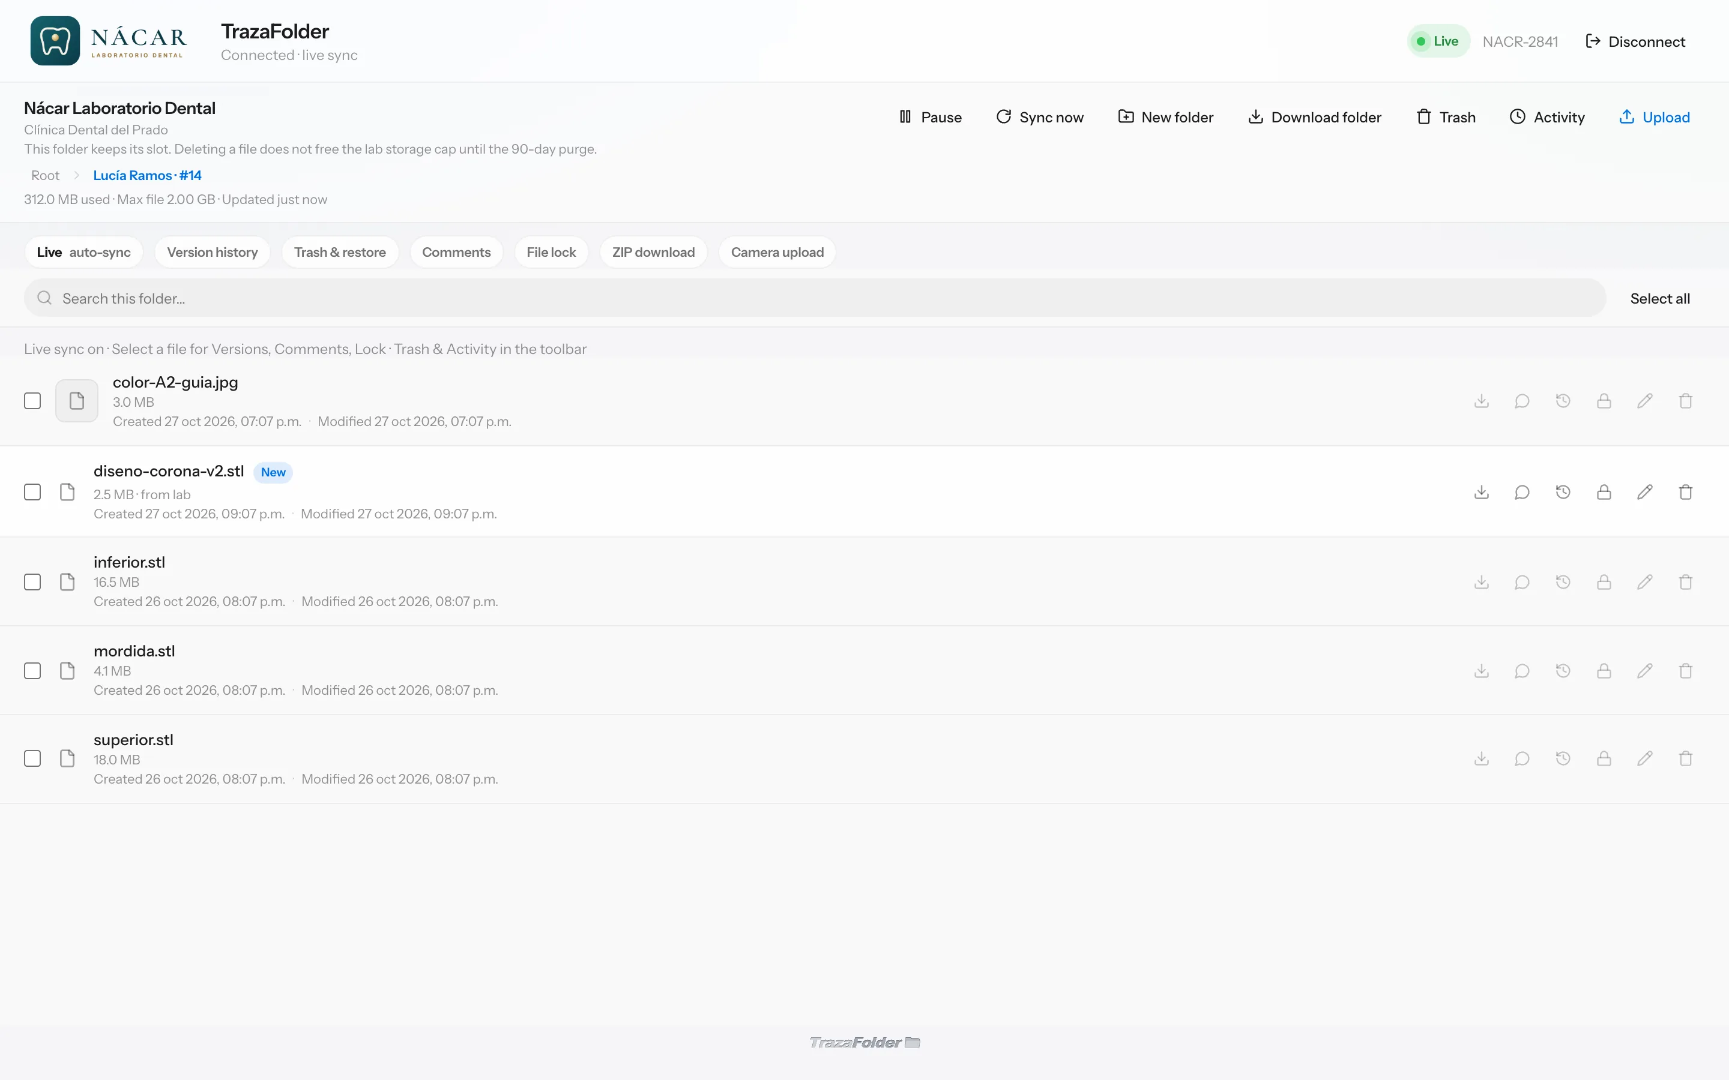Download inferior.stl file
1729x1080 pixels.
(1481, 582)
